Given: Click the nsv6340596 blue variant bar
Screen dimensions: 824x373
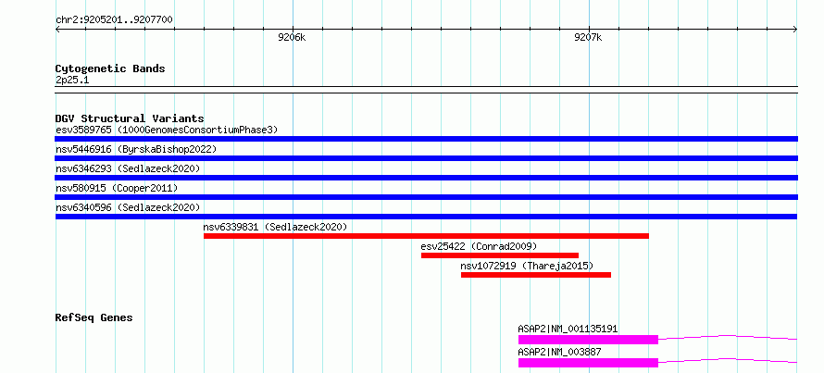Looking at the screenshot, I should (426, 217).
